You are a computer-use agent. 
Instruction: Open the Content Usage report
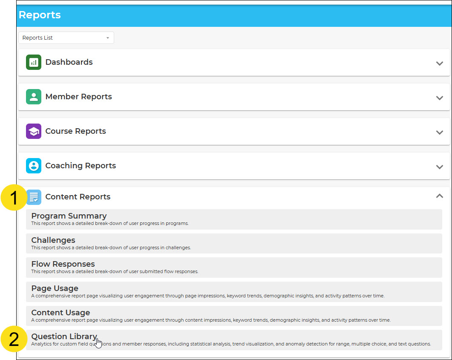(234, 316)
